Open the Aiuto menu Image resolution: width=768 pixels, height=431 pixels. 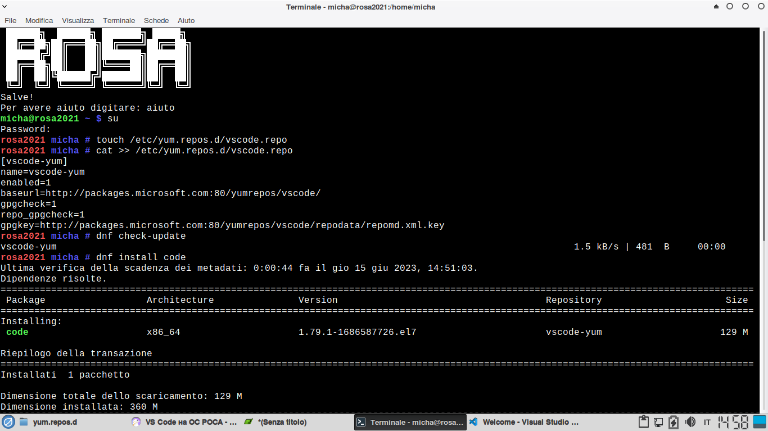click(186, 21)
